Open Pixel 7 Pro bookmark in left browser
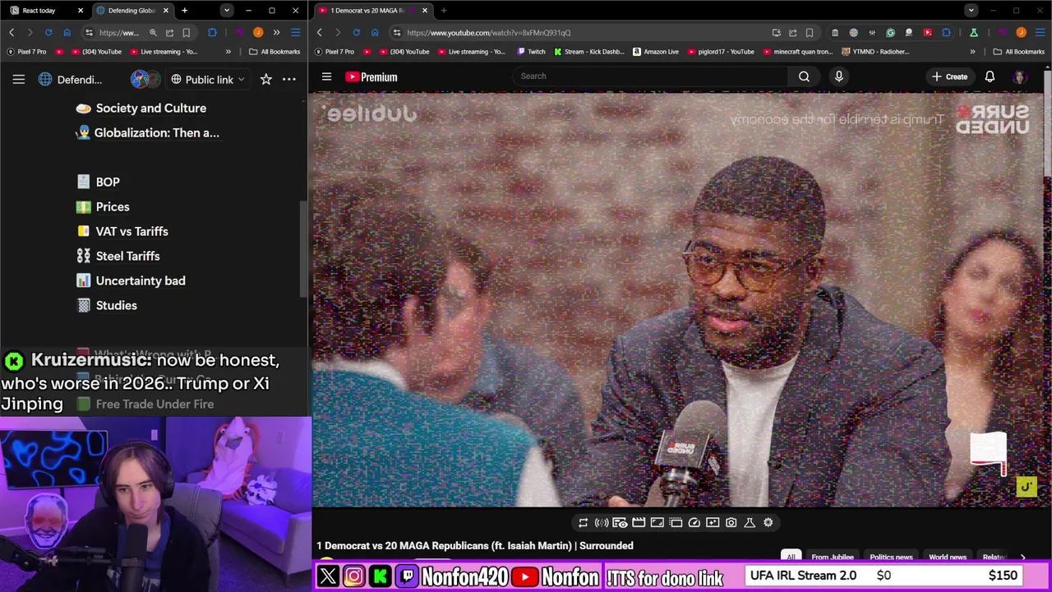This screenshot has width=1052, height=592. point(26,52)
